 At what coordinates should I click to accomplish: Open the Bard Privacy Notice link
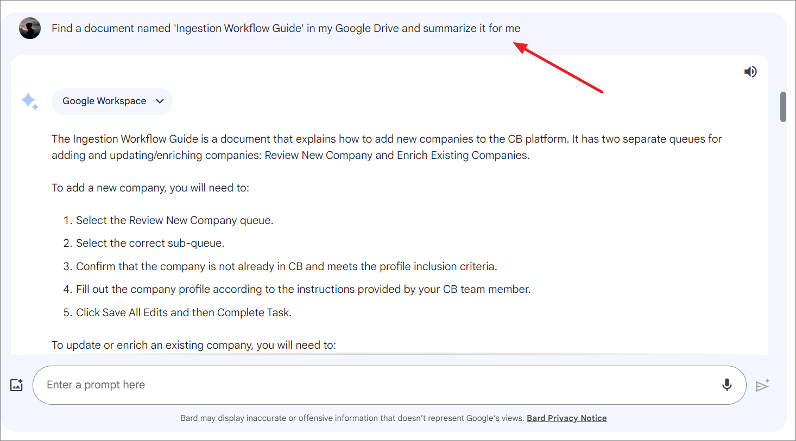click(566, 418)
